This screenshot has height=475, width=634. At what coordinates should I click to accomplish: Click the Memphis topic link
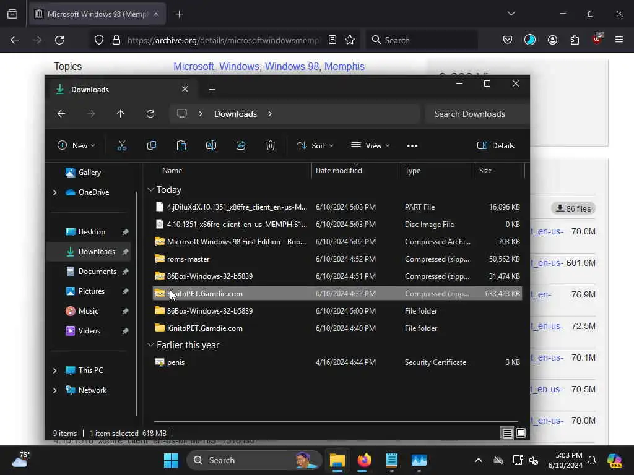[344, 66]
